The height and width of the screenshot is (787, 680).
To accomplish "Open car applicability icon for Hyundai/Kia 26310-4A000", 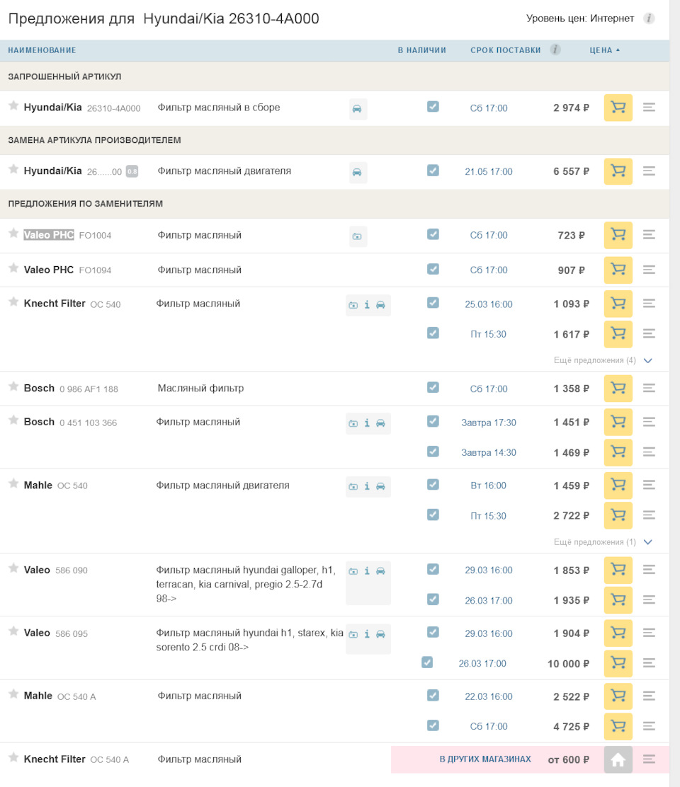I will point(358,109).
